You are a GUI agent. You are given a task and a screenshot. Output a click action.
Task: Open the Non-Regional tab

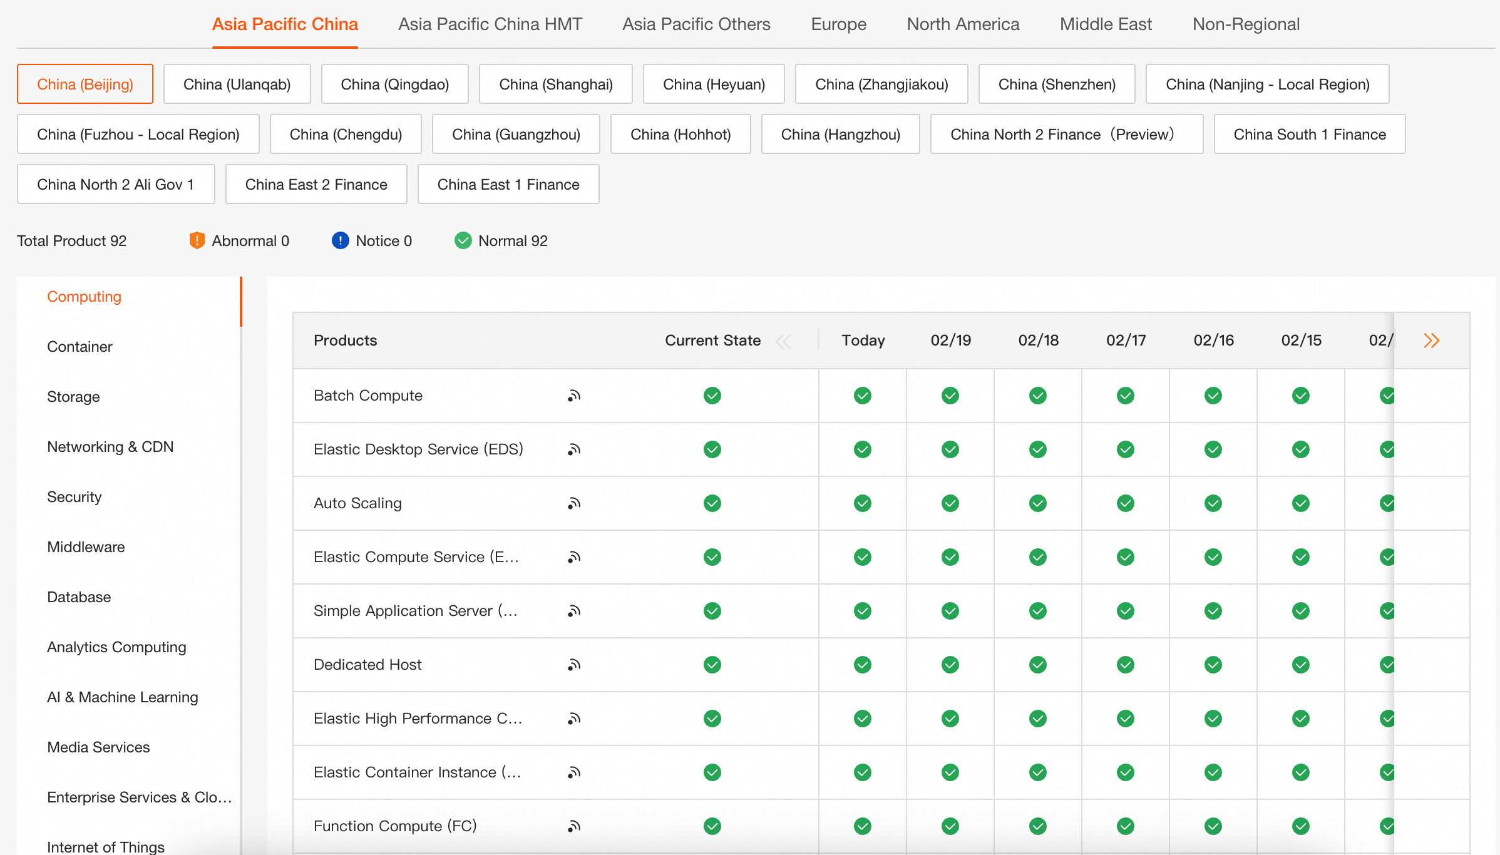pos(1246,24)
